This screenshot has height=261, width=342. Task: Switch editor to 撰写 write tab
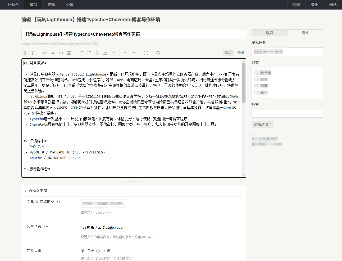click(x=228, y=53)
